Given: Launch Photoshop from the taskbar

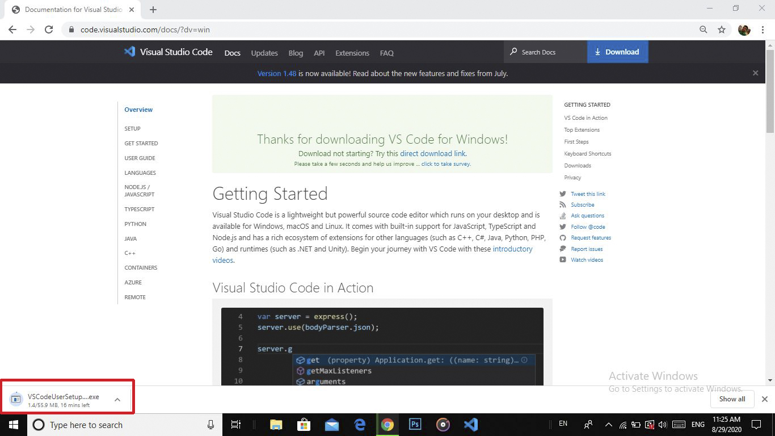Looking at the screenshot, I should click(415, 424).
